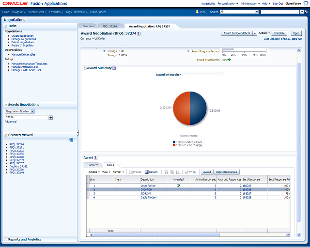
Task: Open the advanced search icon beside global search
Action: pos(306,12)
